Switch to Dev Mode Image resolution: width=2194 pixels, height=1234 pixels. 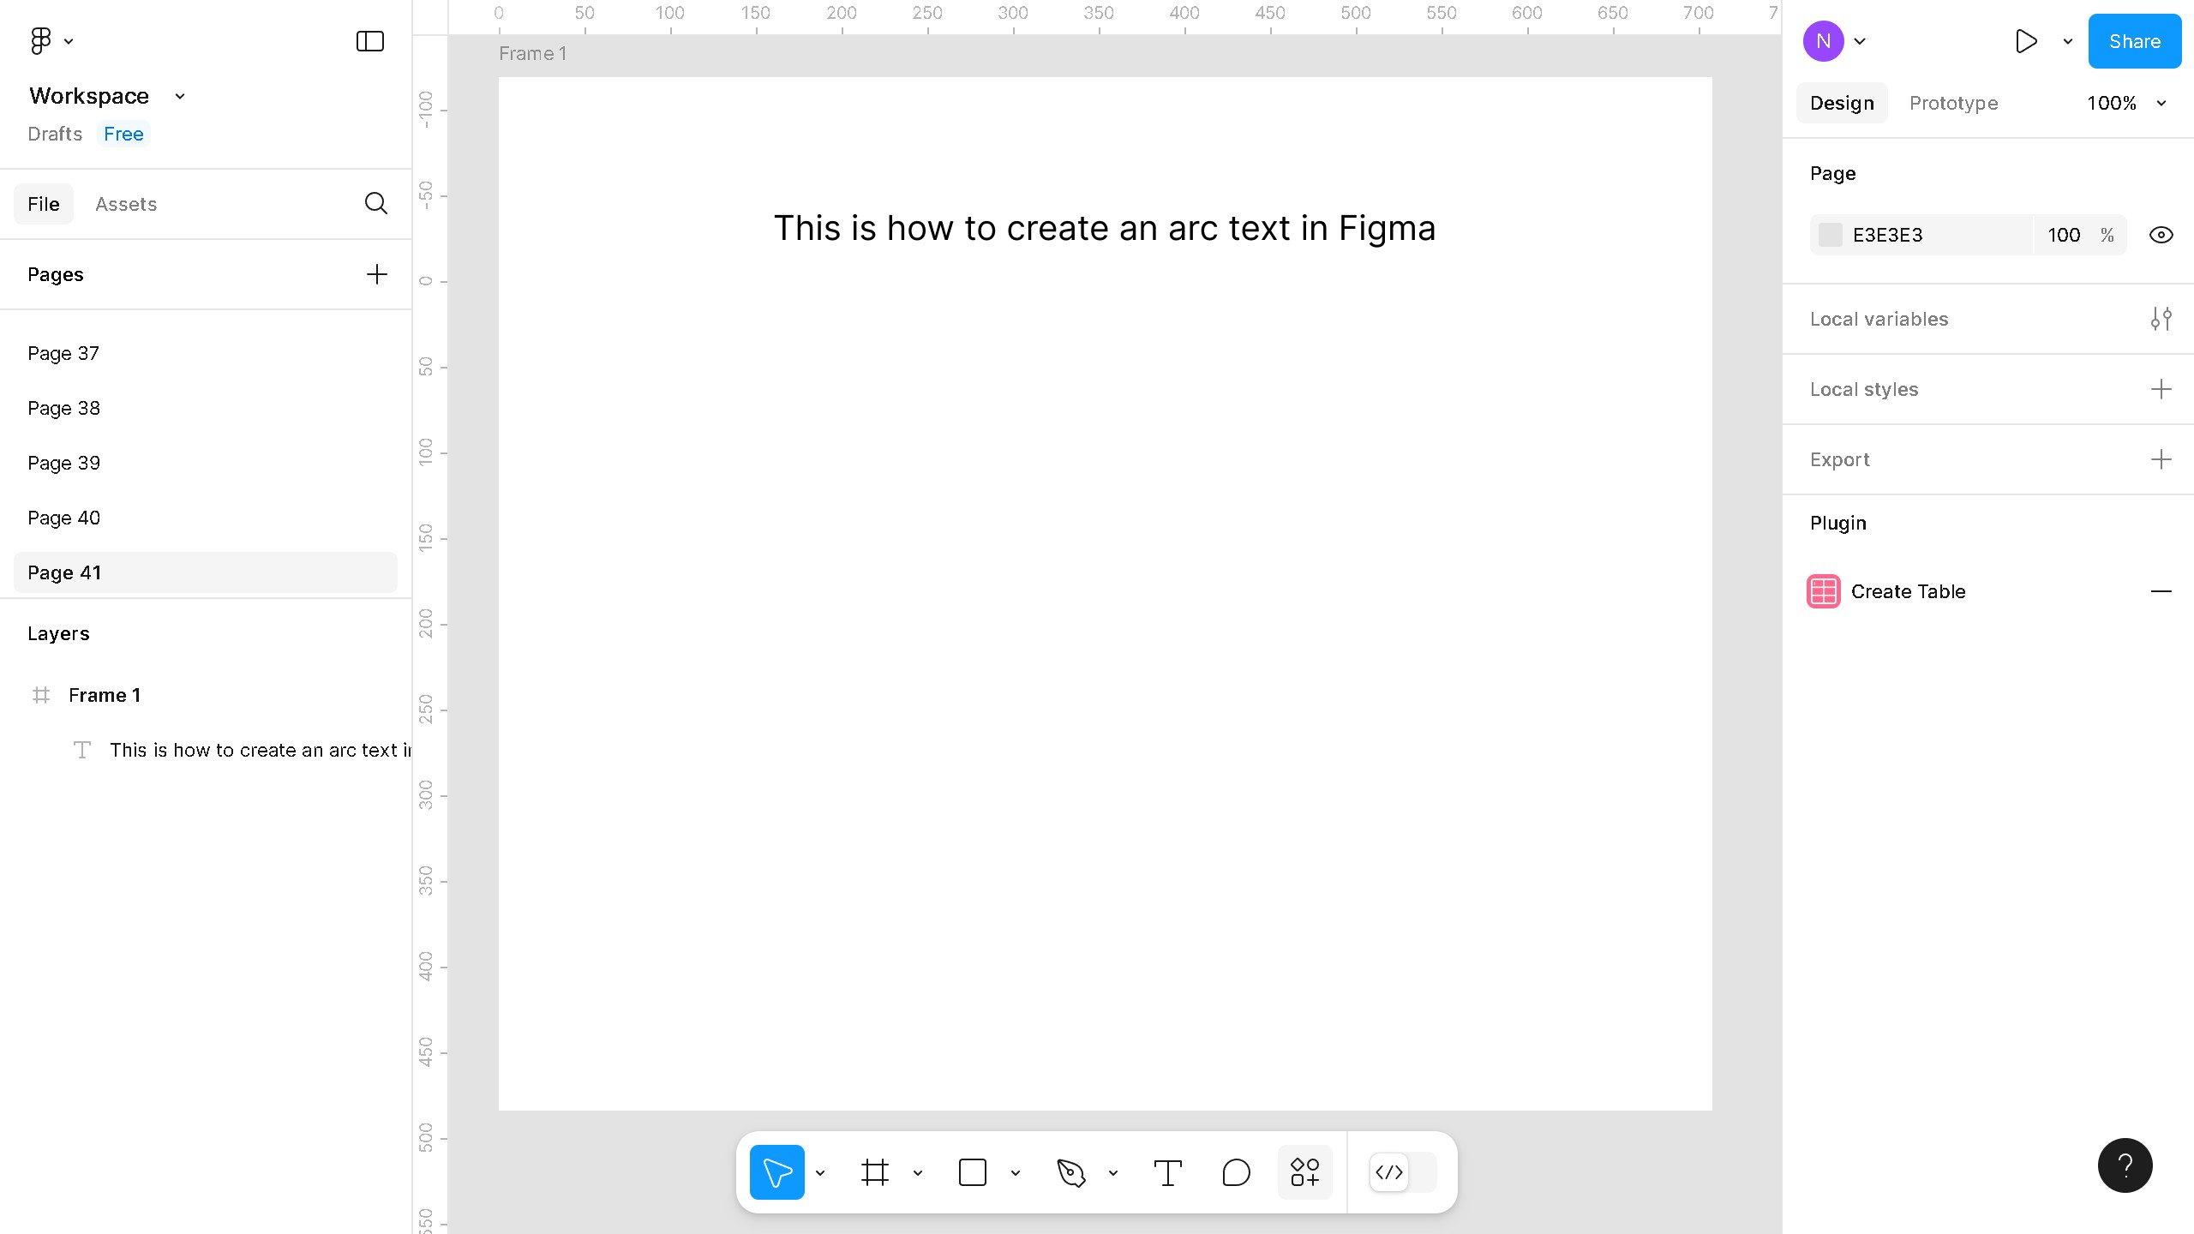(x=1389, y=1172)
